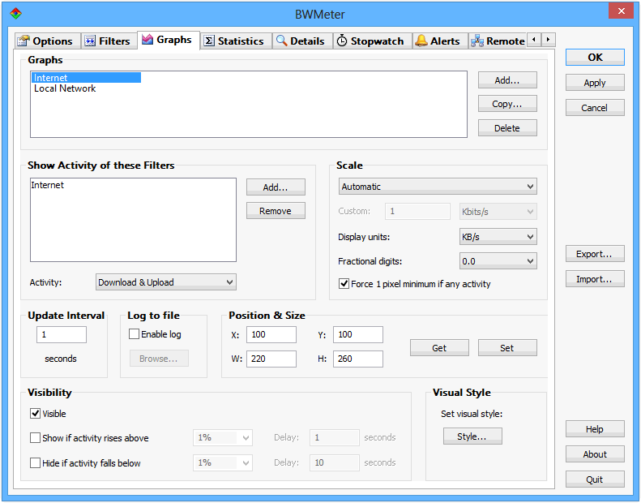The image size is (641, 503).
Task: Click the Quit button
Action: [x=595, y=479]
